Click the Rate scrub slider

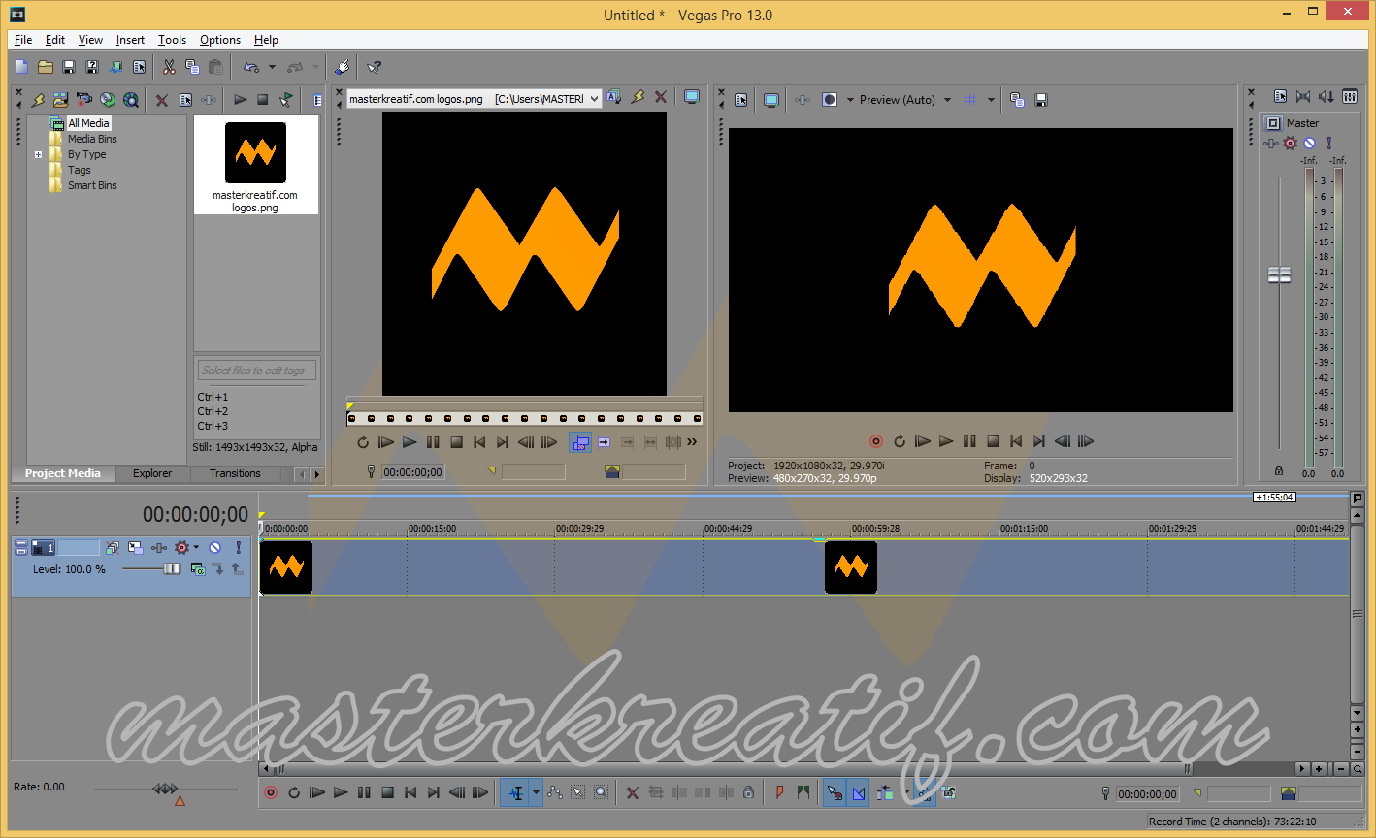coord(166,790)
